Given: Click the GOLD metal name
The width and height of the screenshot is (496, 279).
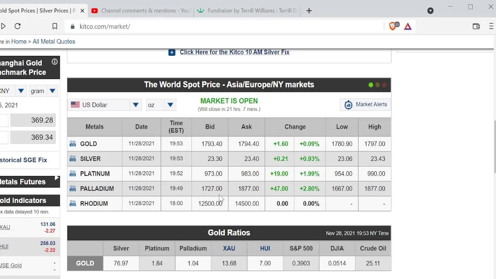Looking at the screenshot, I should [88, 144].
